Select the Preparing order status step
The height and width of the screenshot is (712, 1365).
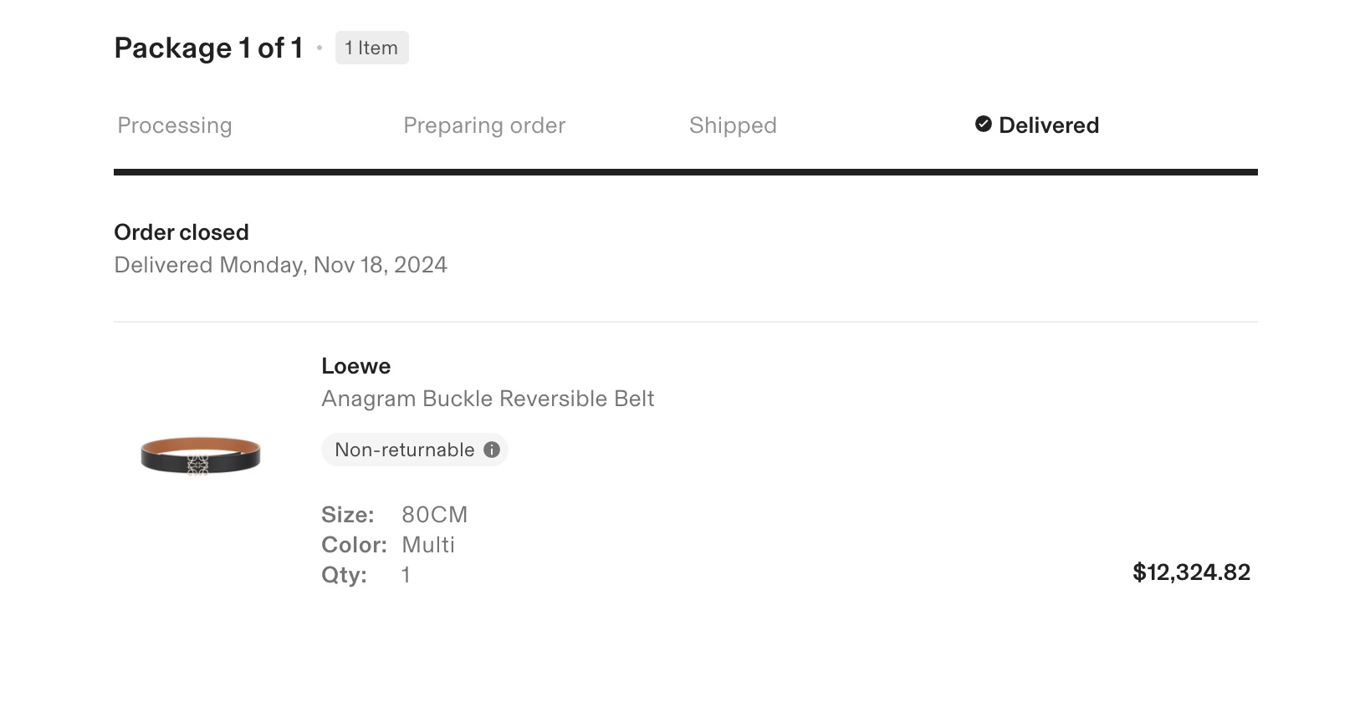coord(484,125)
